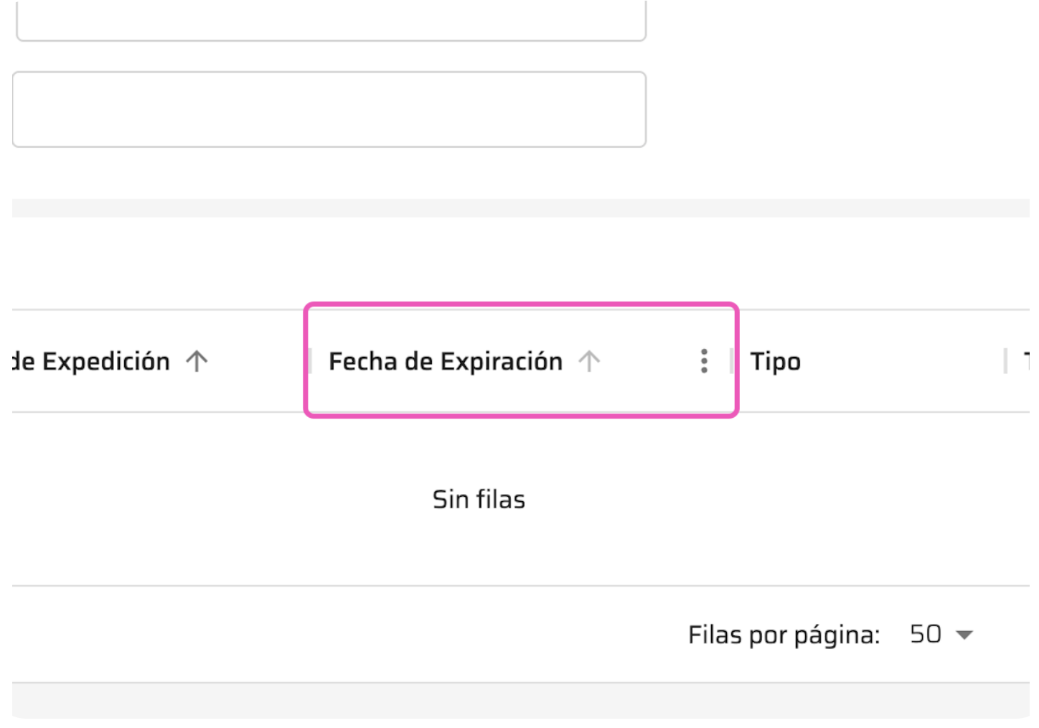The height and width of the screenshot is (728, 1039).
Task: Focus the empty input field above the table
Action: (329, 109)
